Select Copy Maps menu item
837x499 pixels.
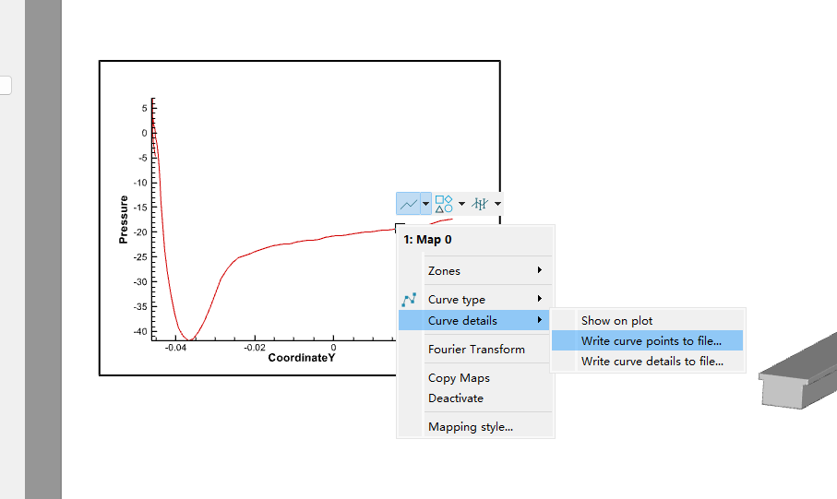[459, 378]
